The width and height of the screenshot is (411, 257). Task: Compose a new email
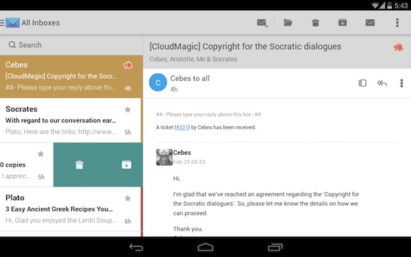(262, 23)
